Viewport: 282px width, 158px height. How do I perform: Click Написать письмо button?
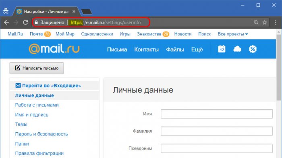click(x=37, y=68)
